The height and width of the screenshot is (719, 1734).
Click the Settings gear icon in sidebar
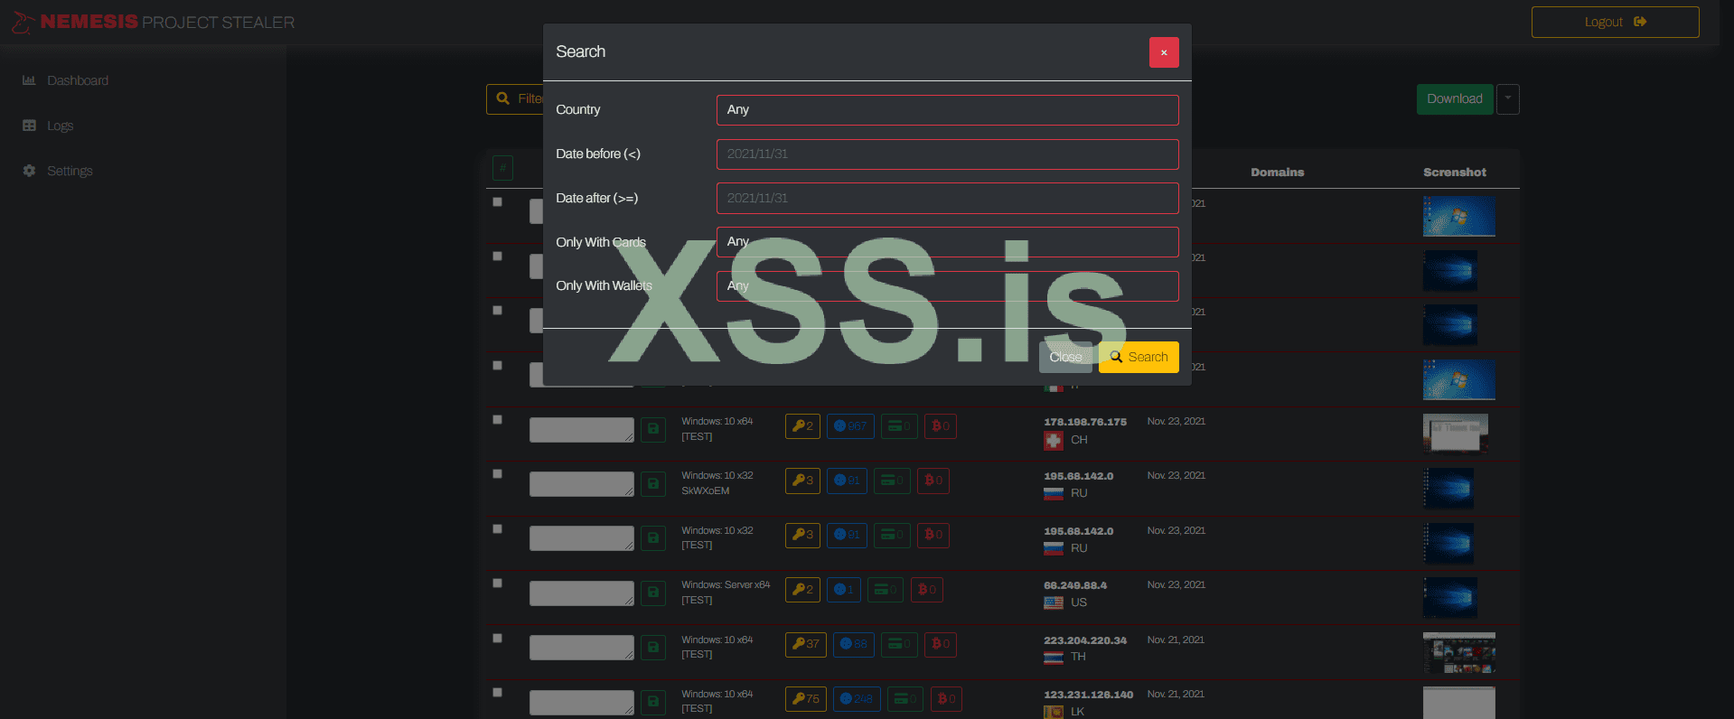click(29, 171)
